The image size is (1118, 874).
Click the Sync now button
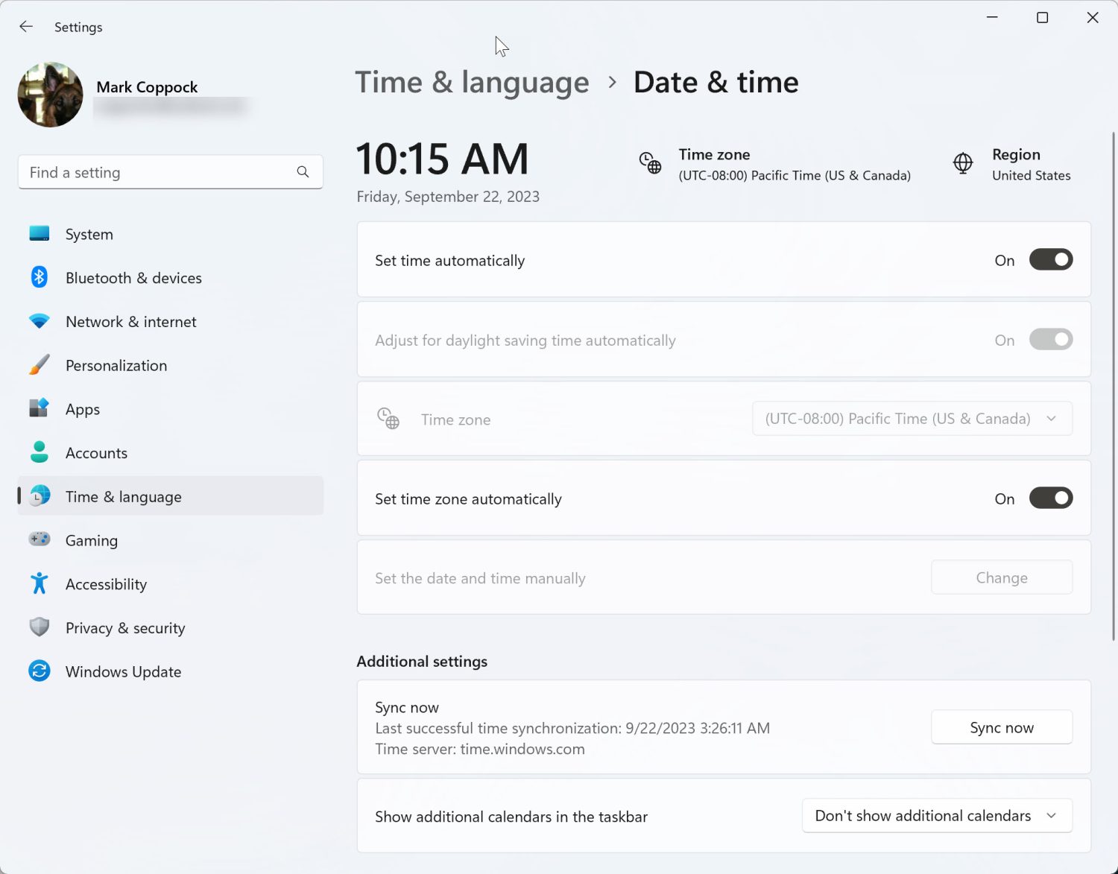(1002, 727)
